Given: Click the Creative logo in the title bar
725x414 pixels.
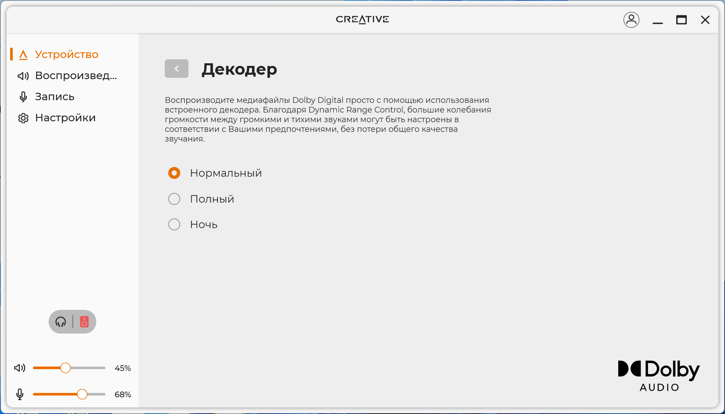Looking at the screenshot, I should 362,19.
